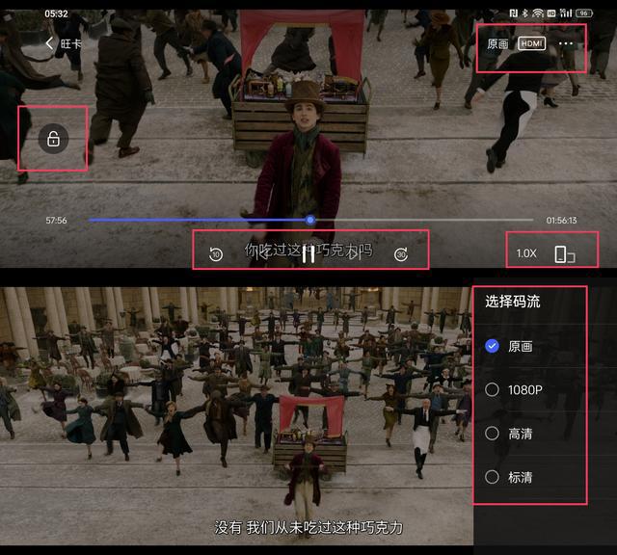617x555 pixels.
Task: Tap the Bluetooth status bar icon
Action: (524, 13)
